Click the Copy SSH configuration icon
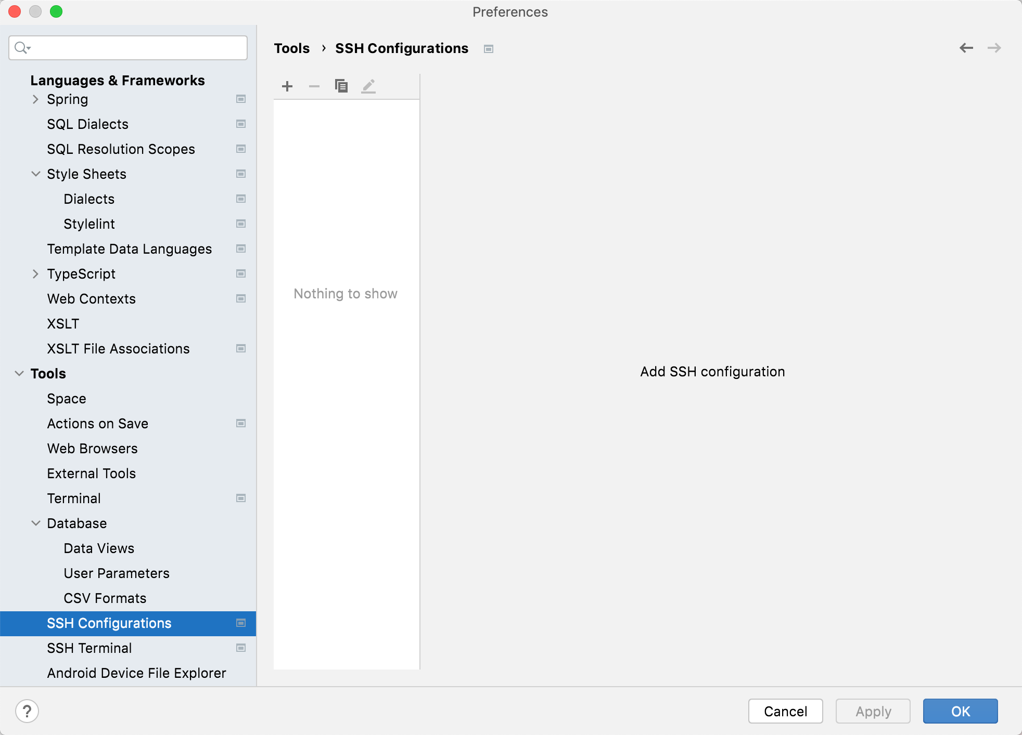 340,86
